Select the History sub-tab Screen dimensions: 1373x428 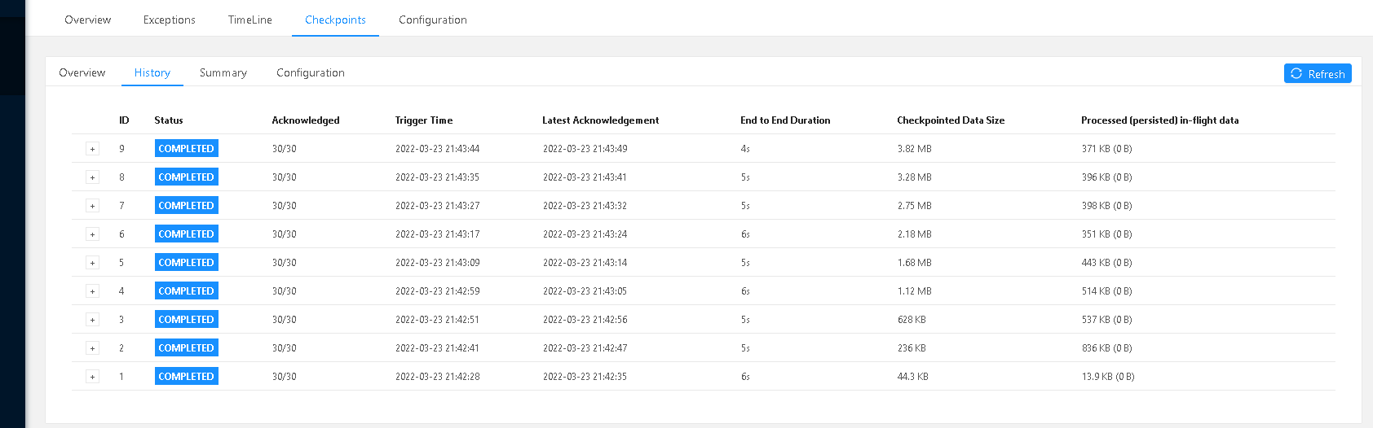152,72
